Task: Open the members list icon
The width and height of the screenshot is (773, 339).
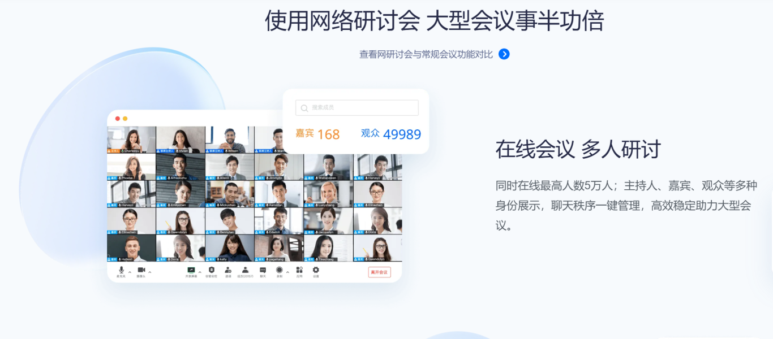Action: click(245, 270)
